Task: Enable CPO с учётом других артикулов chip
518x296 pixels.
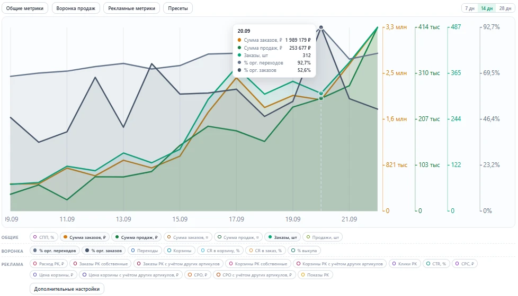Action: pyautogui.click(x=254, y=274)
